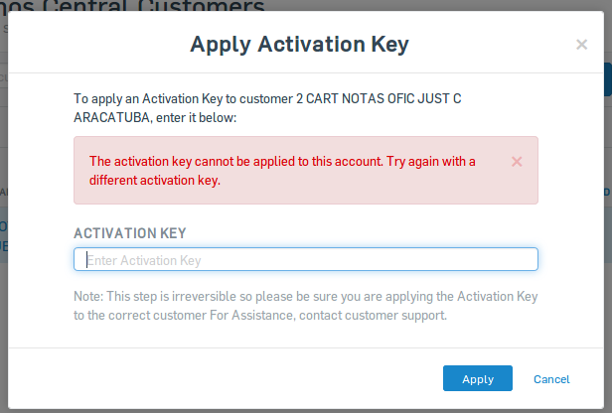The height and width of the screenshot is (413, 612).
Task: Click the 'different activation key' error line
Action: (155, 181)
